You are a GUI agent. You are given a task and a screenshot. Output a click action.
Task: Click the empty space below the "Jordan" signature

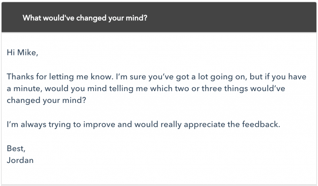tap(159, 174)
